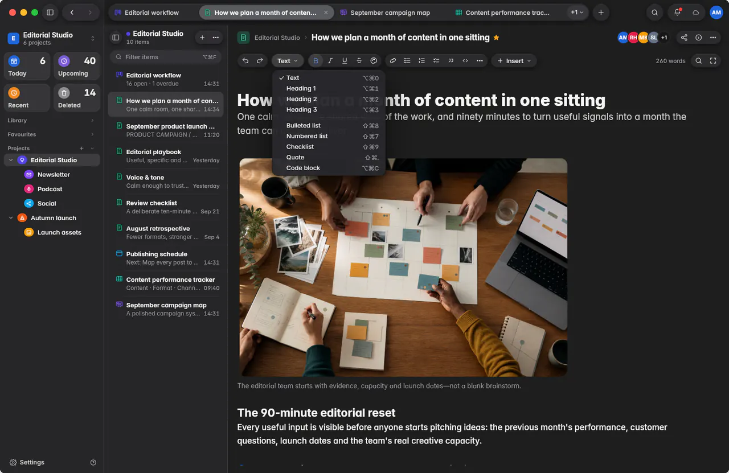
Task: Choose Heading 2 from the style menu
Action: [329, 99]
